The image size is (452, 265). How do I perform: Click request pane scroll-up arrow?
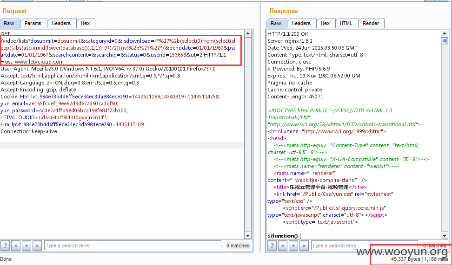(x=248, y=34)
